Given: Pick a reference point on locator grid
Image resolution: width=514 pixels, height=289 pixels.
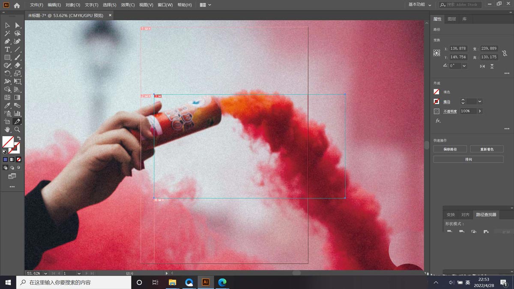Looking at the screenshot, I should (436, 53).
